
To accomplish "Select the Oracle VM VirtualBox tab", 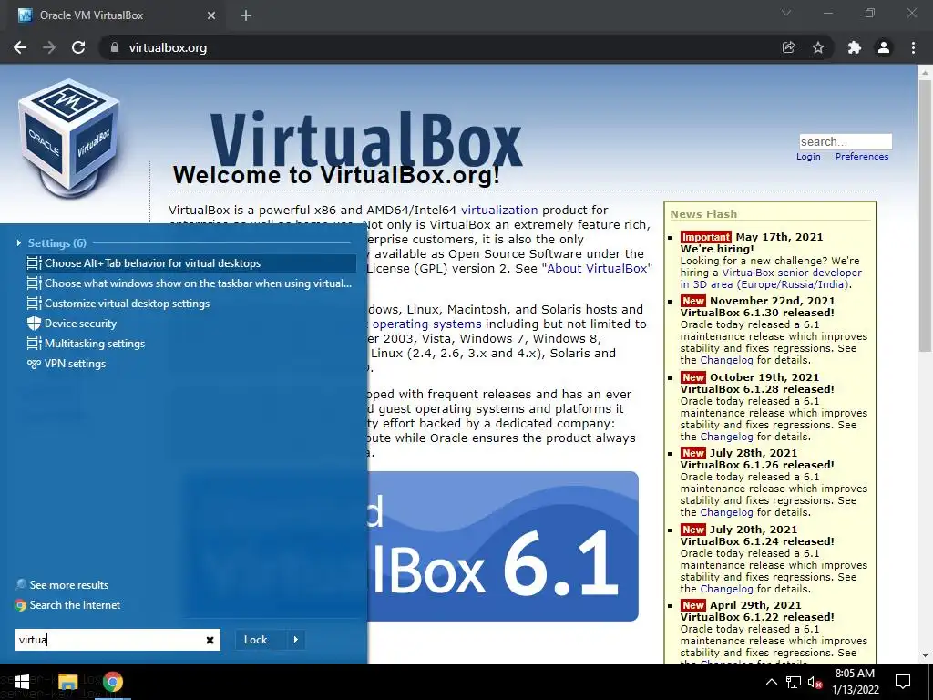I will coord(116,16).
